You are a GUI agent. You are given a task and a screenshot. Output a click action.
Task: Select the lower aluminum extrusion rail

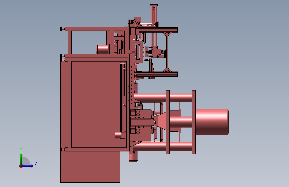(156, 74)
